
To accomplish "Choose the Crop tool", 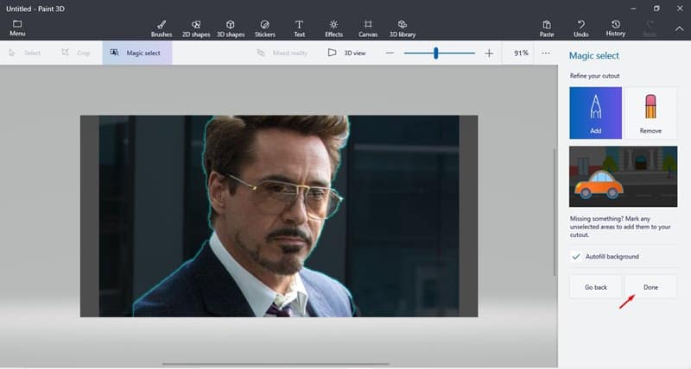I will (x=75, y=53).
